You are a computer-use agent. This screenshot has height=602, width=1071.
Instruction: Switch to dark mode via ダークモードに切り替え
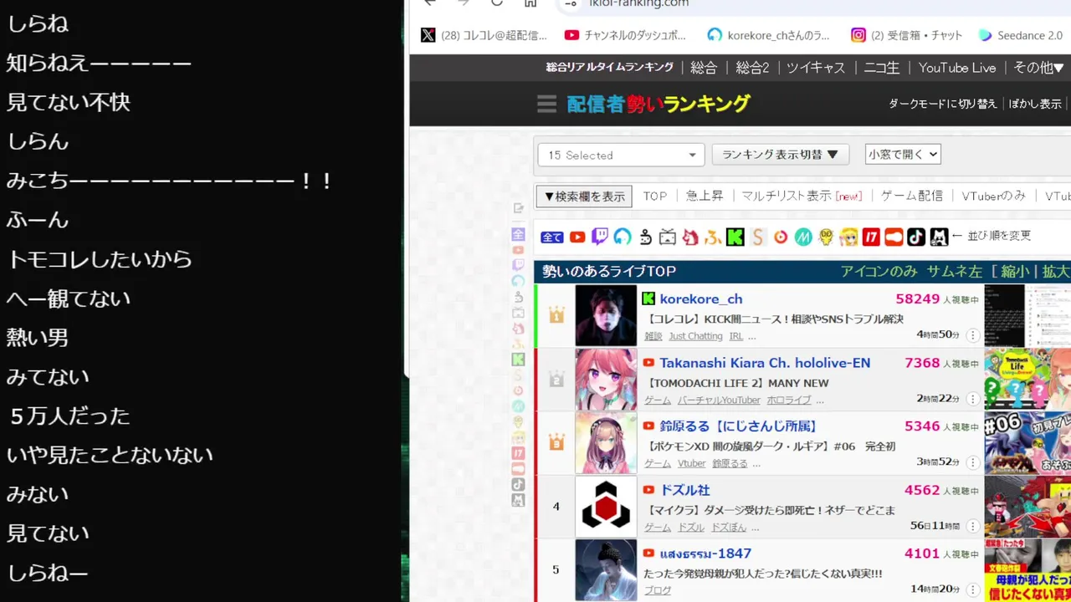tap(942, 104)
